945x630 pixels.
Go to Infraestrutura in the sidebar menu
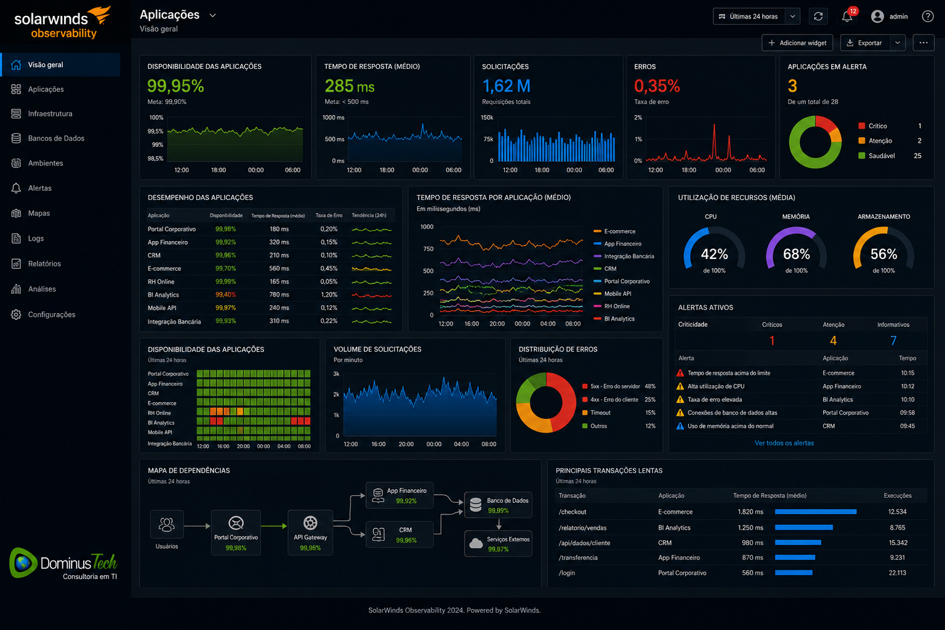coord(50,114)
